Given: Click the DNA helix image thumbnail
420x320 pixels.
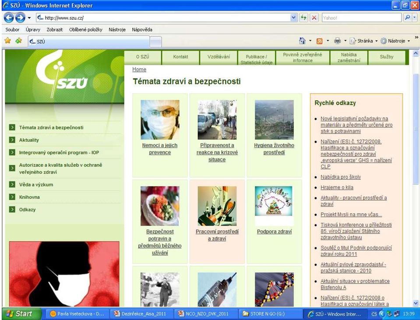Looking at the screenshot, I should (274, 289).
